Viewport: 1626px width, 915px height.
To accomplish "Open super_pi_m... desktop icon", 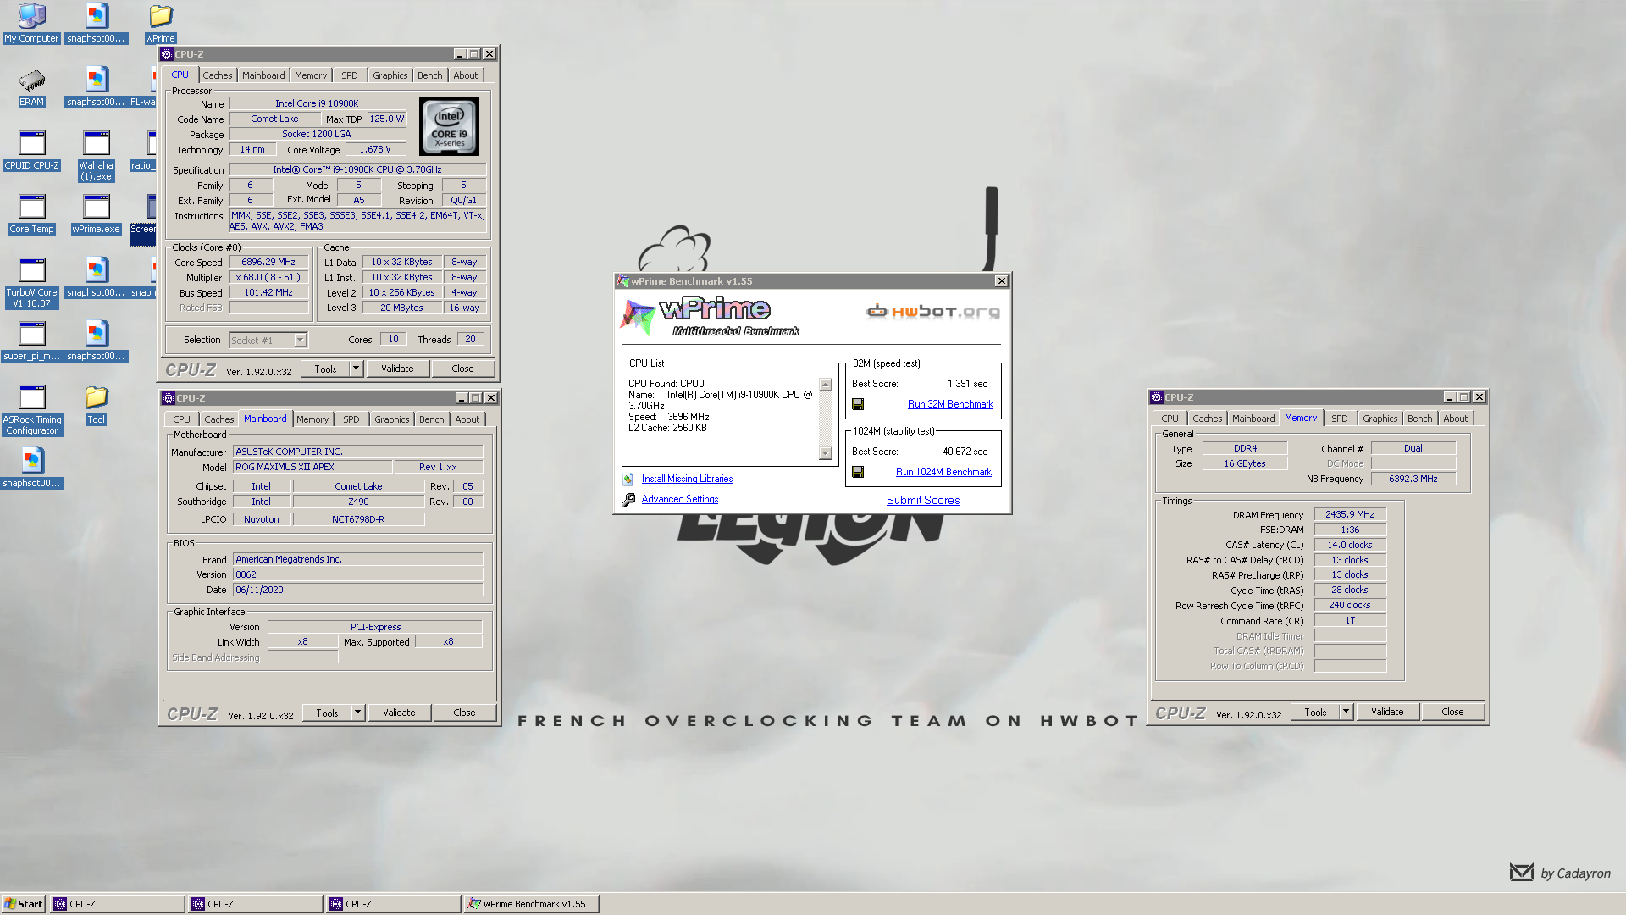I will [31, 341].
